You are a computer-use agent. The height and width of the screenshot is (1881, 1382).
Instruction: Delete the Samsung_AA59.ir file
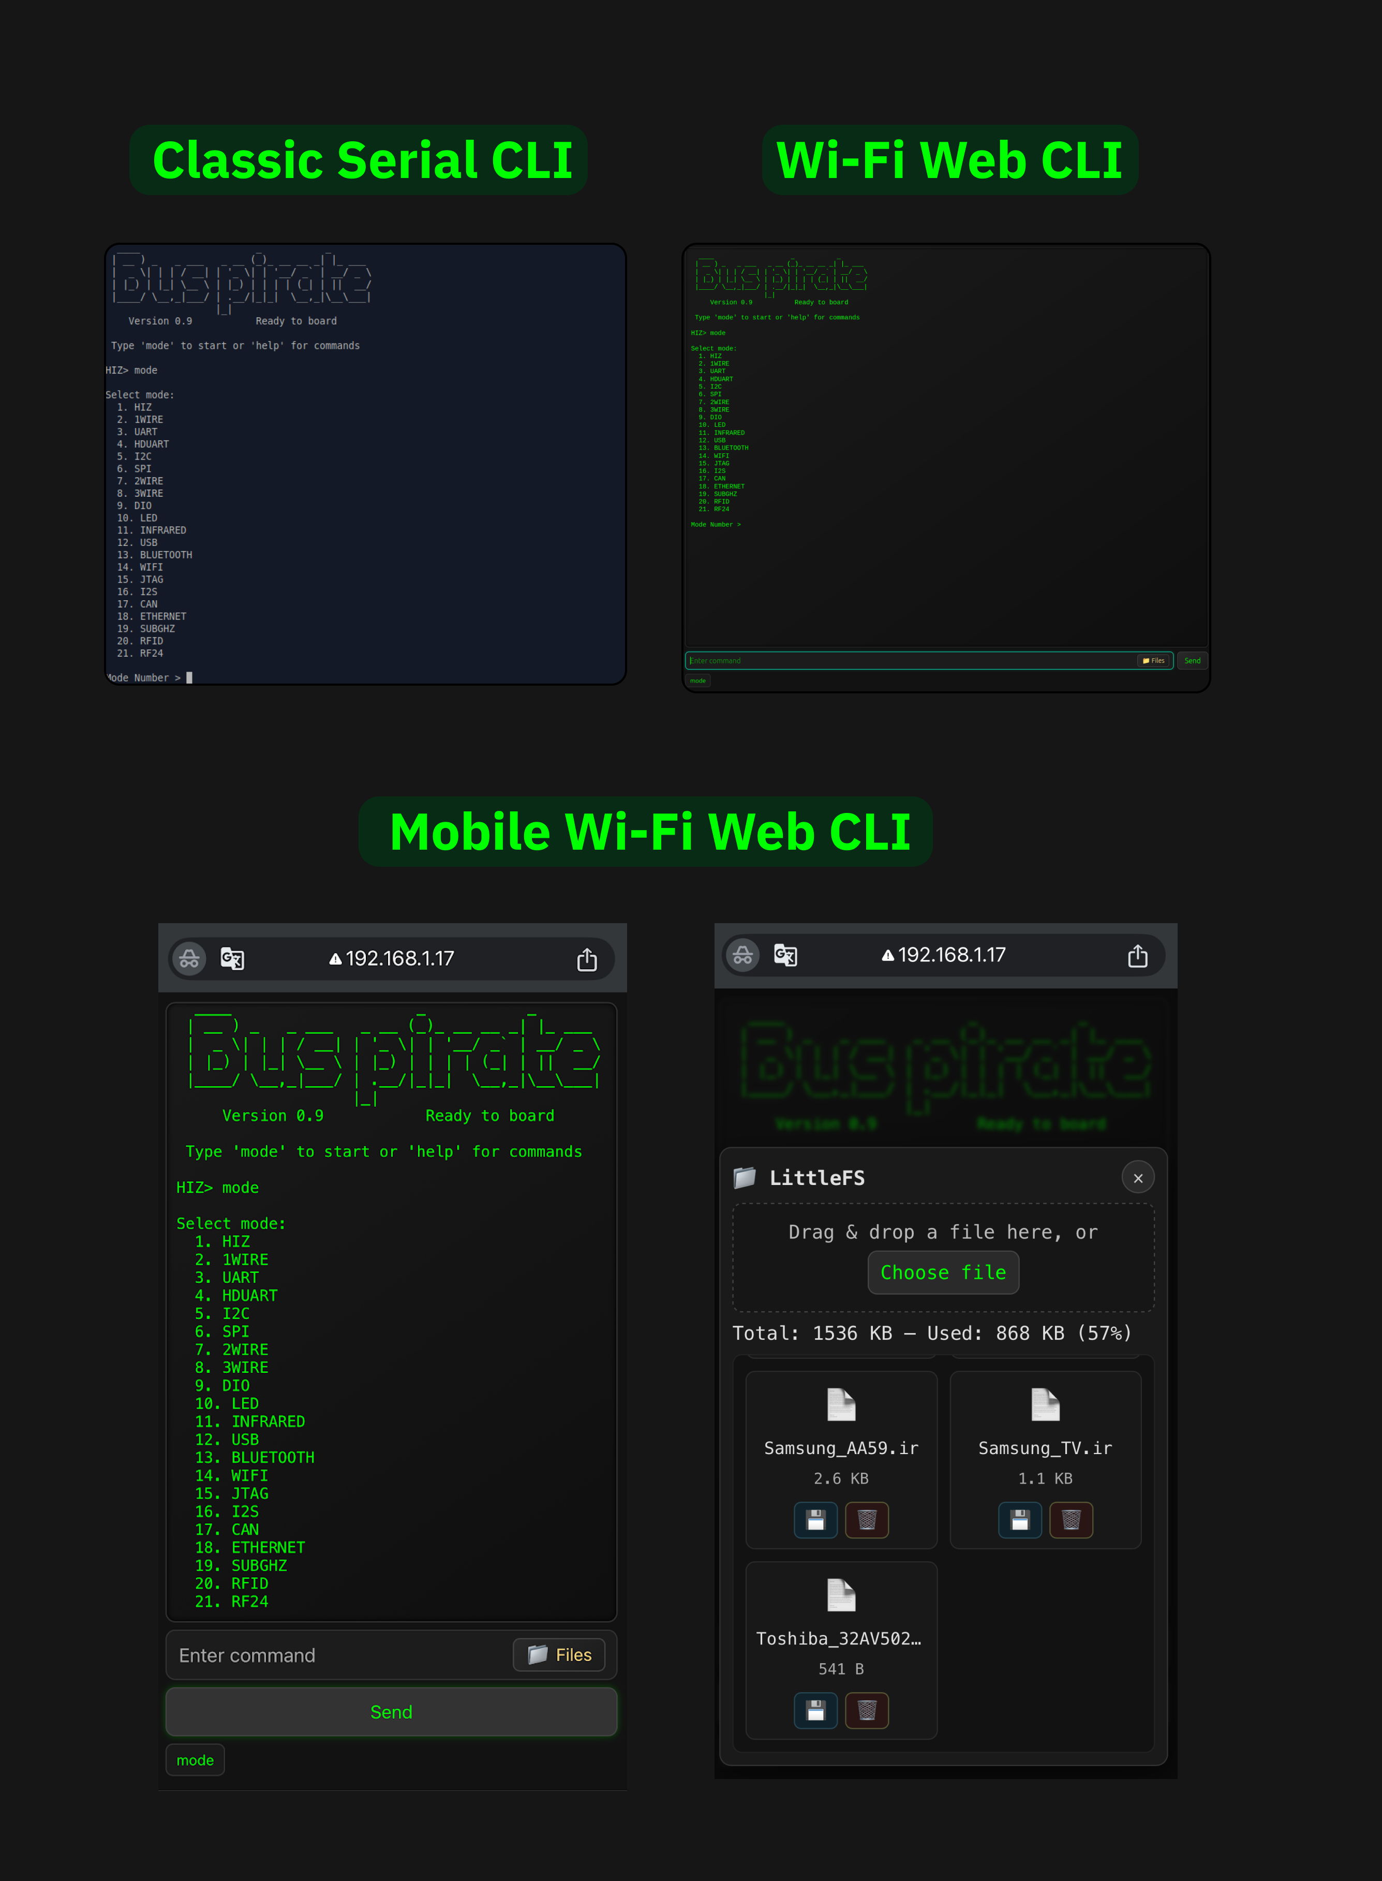(x=867, y=1519)
